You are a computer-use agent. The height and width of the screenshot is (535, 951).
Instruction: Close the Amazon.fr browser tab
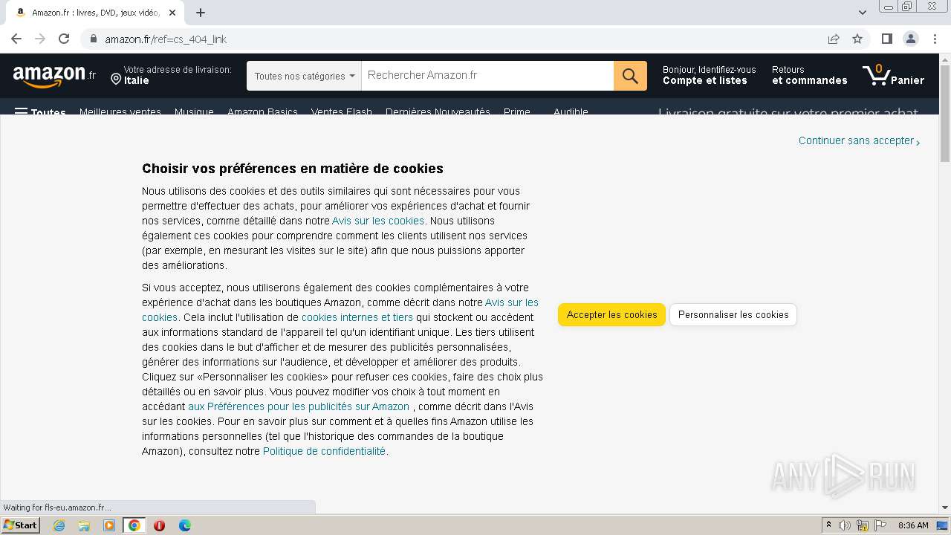172,13
